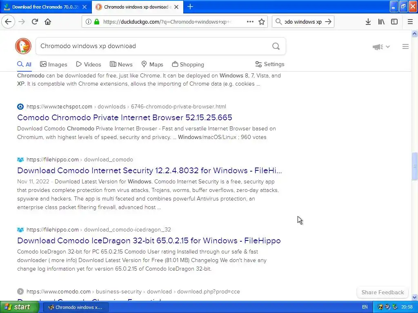Screen dimensions: 418x313
Task: Open the www.comodo.com result URL
Action: [x=133, y=291]
